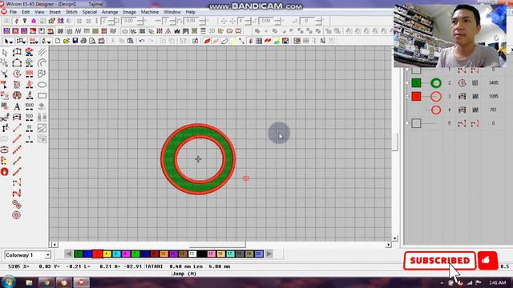
Task: Click the red circle hand icon in toolbox
Action: (x=4, y=172)
